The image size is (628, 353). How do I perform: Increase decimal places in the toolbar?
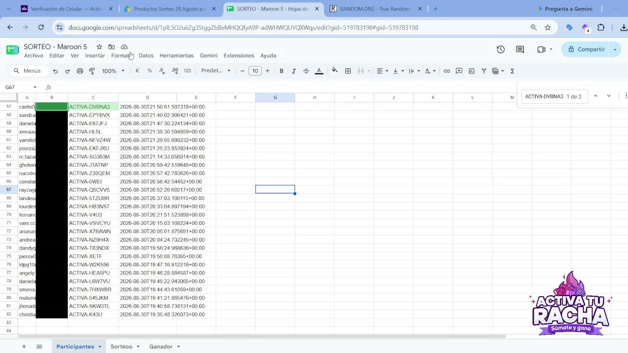click(x=175, y=71)
